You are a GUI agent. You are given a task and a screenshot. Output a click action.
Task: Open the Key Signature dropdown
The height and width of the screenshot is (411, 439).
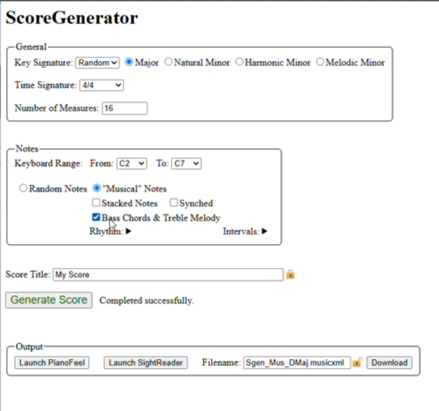(97, 63)
